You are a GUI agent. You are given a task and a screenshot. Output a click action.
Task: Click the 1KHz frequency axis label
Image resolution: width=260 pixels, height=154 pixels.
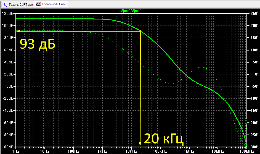point(102,151)
